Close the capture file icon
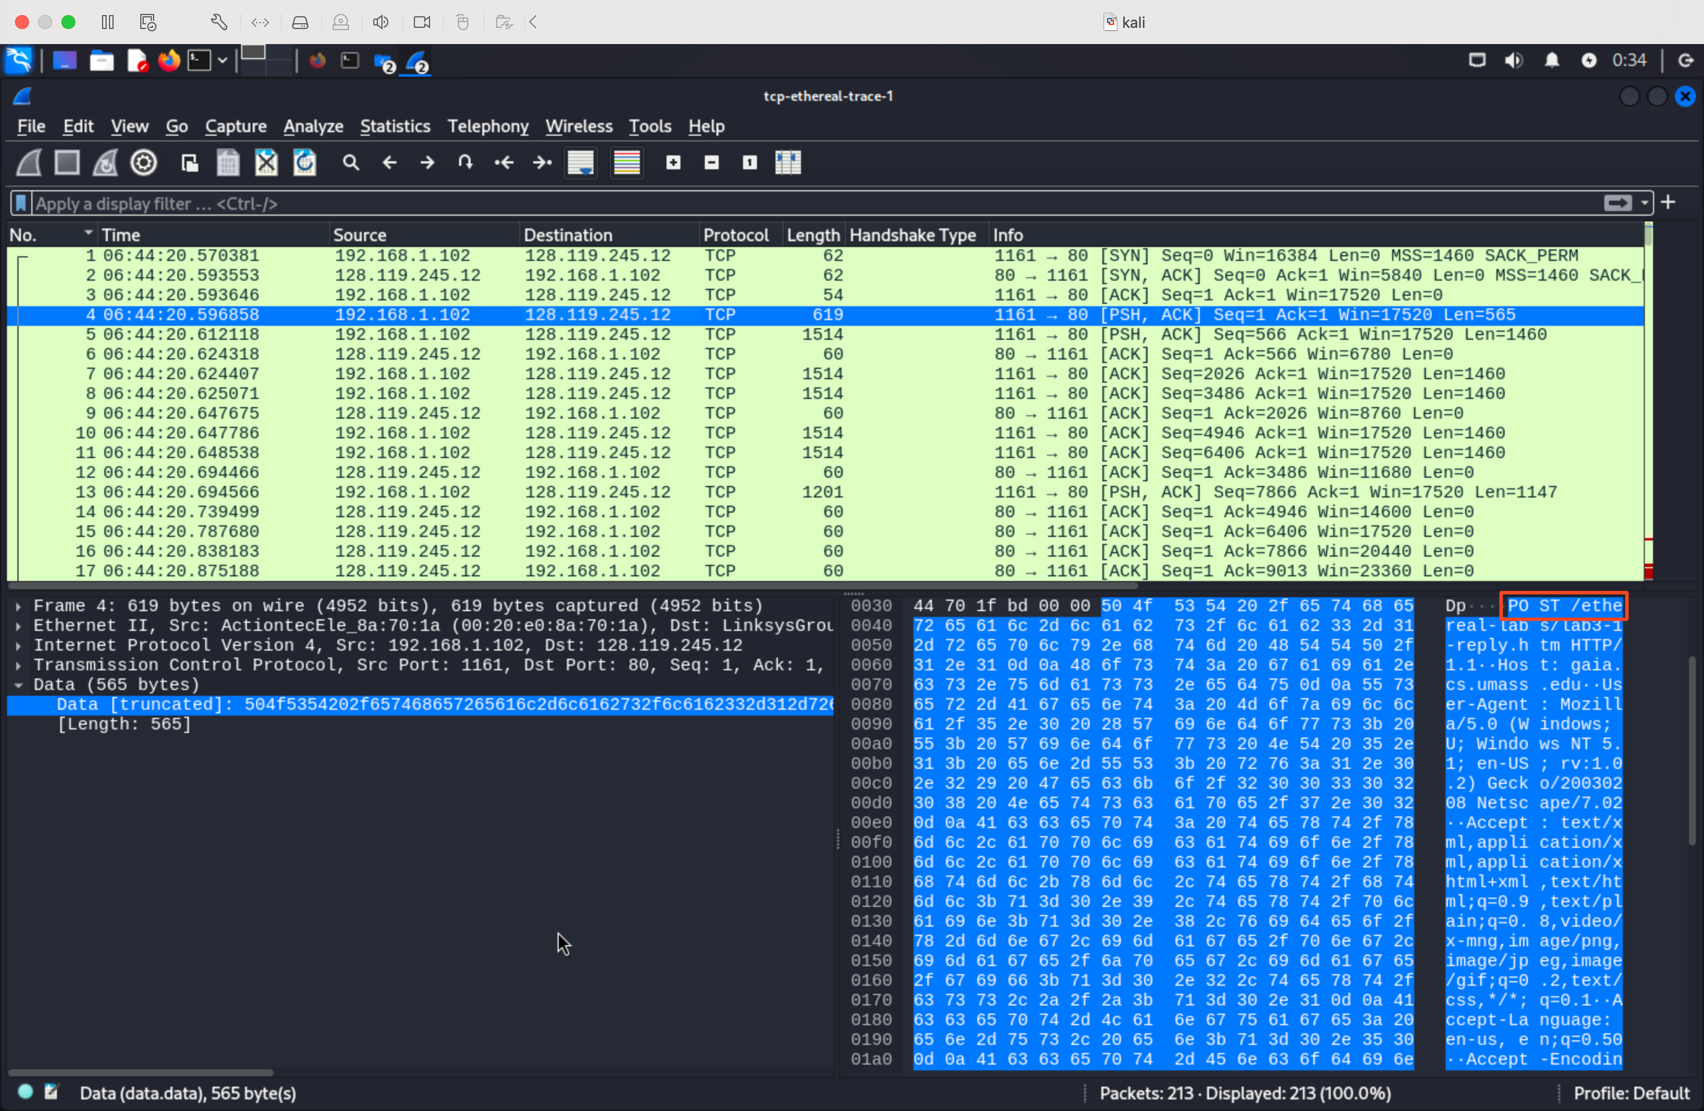The width and height of the screenshot is (1704, 1111). point(267,164)
